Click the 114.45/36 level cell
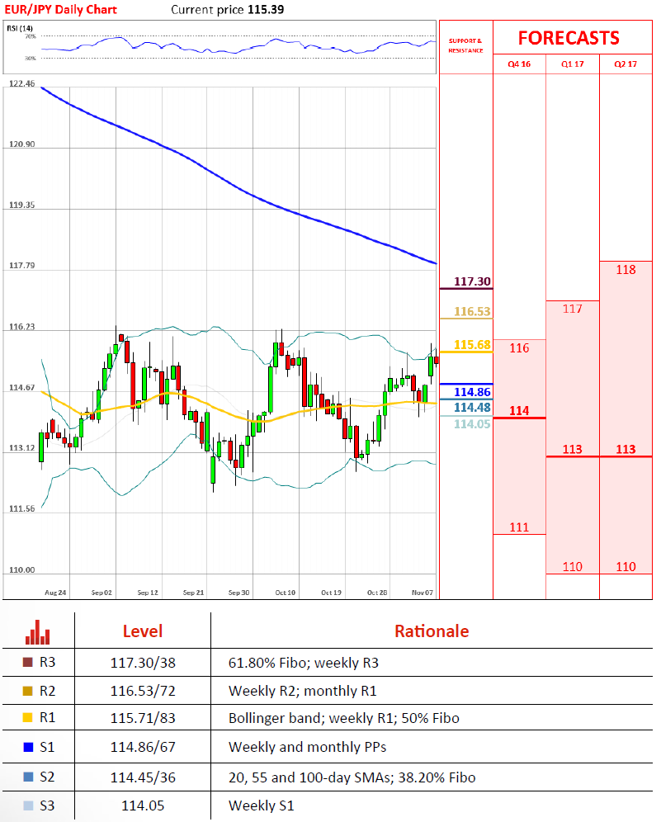The image size is (661, 822). click(x=143, y=777)
